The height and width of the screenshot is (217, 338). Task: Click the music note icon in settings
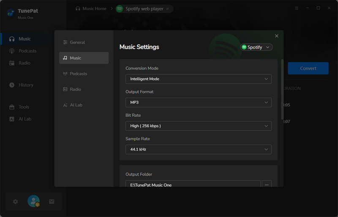point(65,58)
